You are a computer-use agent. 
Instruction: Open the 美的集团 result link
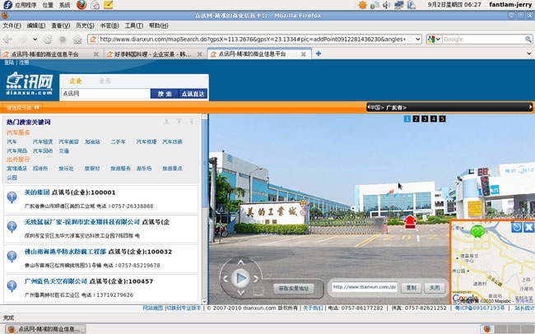tap(37, 193)
